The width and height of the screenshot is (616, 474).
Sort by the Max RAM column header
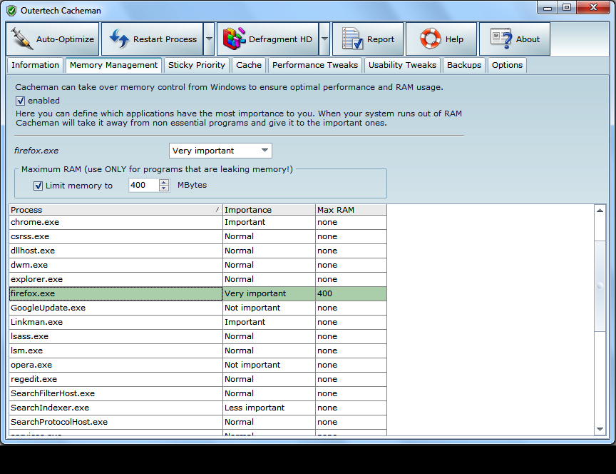pyautogui.click(x=351, y=210)
